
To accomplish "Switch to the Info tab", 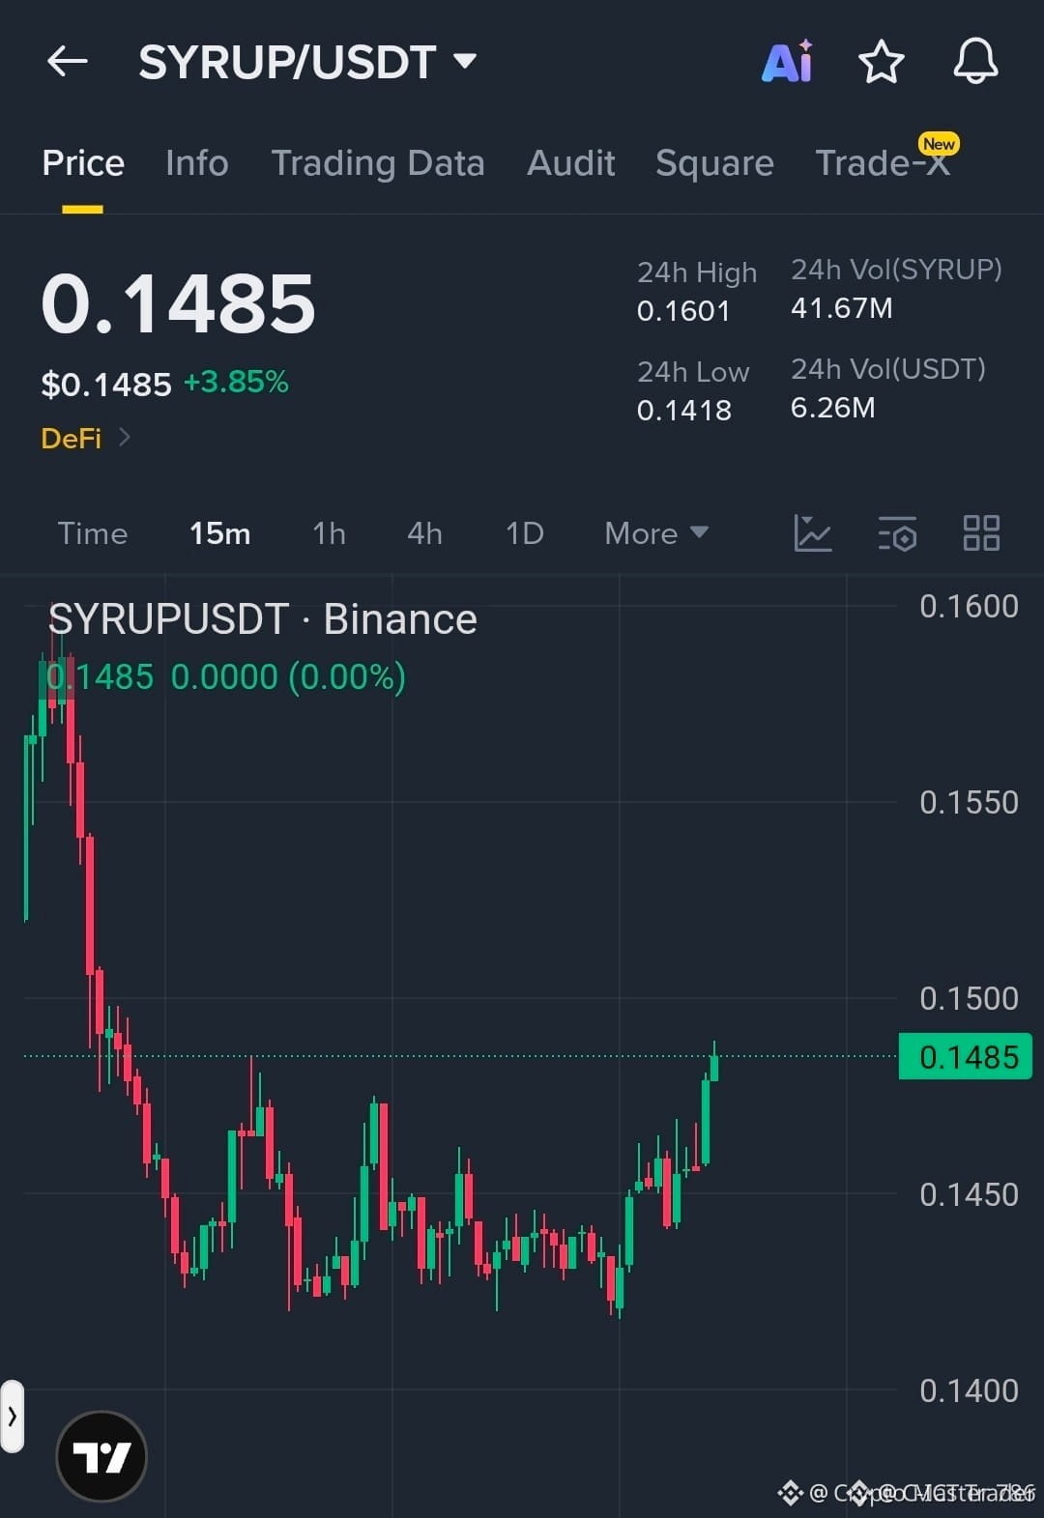I will pos(197,163).
